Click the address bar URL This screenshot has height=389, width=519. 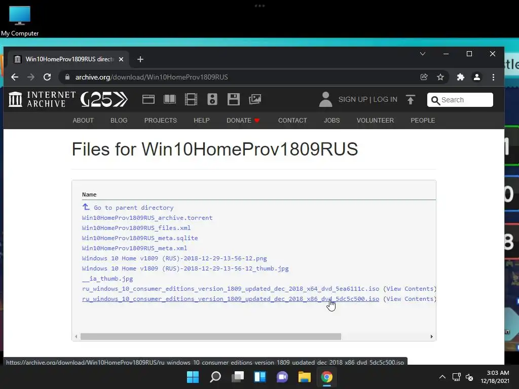click(152, 77)
